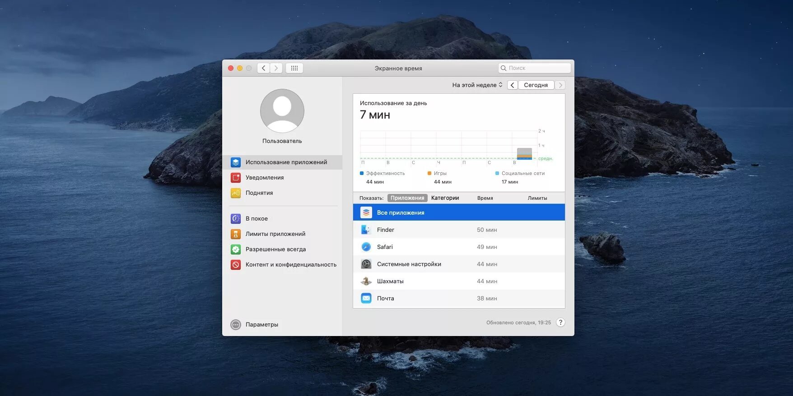Select the Все приложения row
Viewport: 793px width, 396px height.
(x=459, y=212)
